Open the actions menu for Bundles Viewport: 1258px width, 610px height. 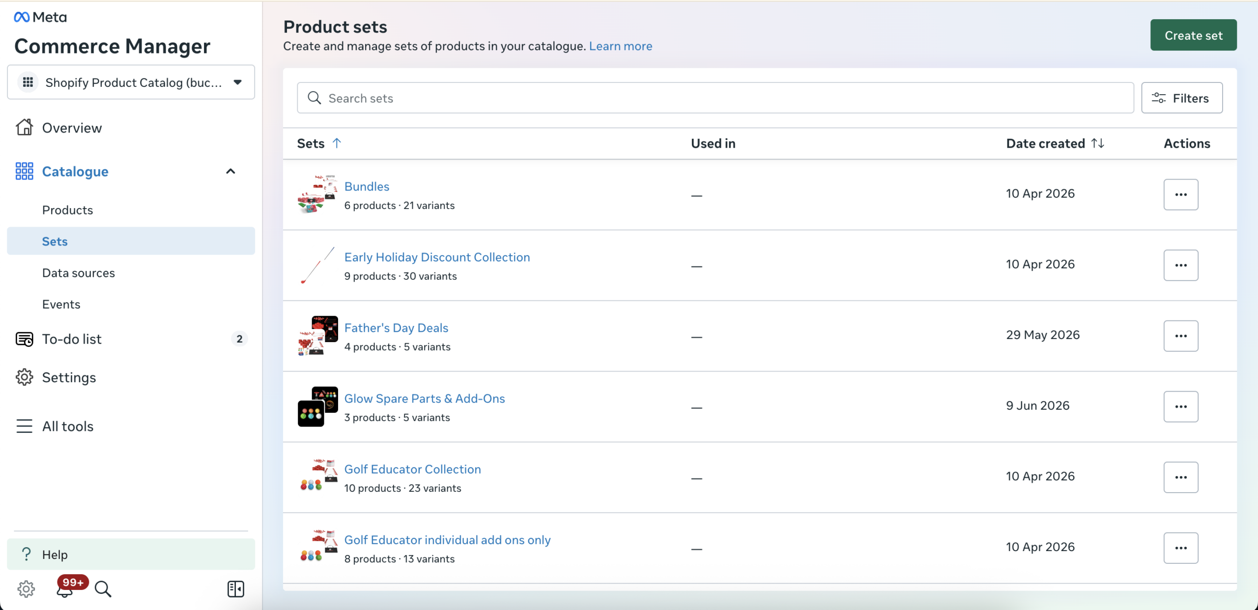(1181, 195)
